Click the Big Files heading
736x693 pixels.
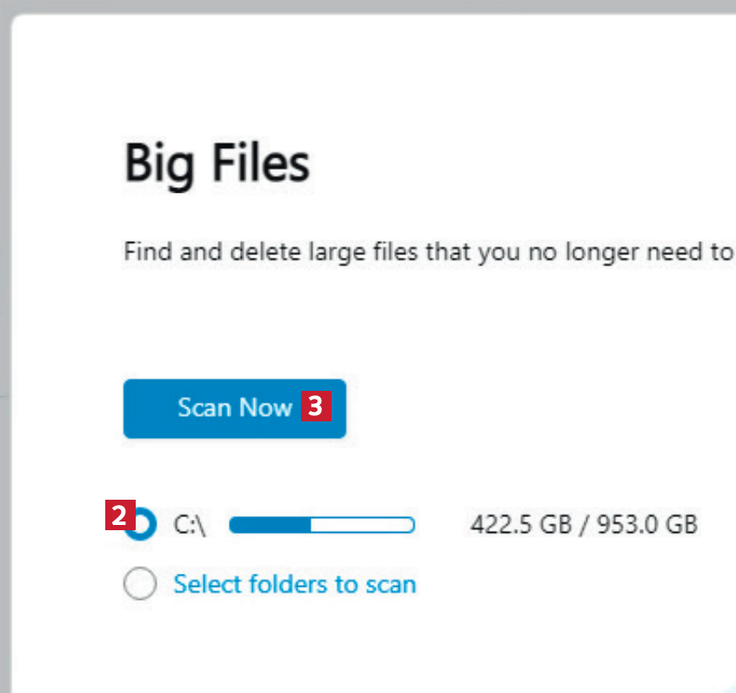point(217,164)
